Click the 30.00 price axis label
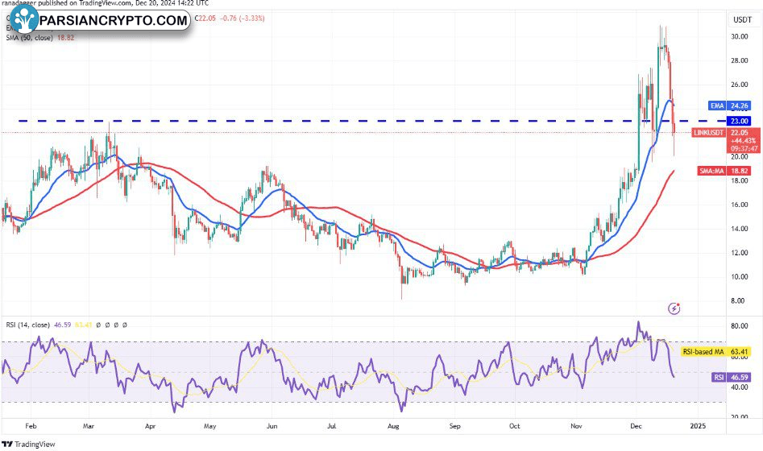 (739, 36)
